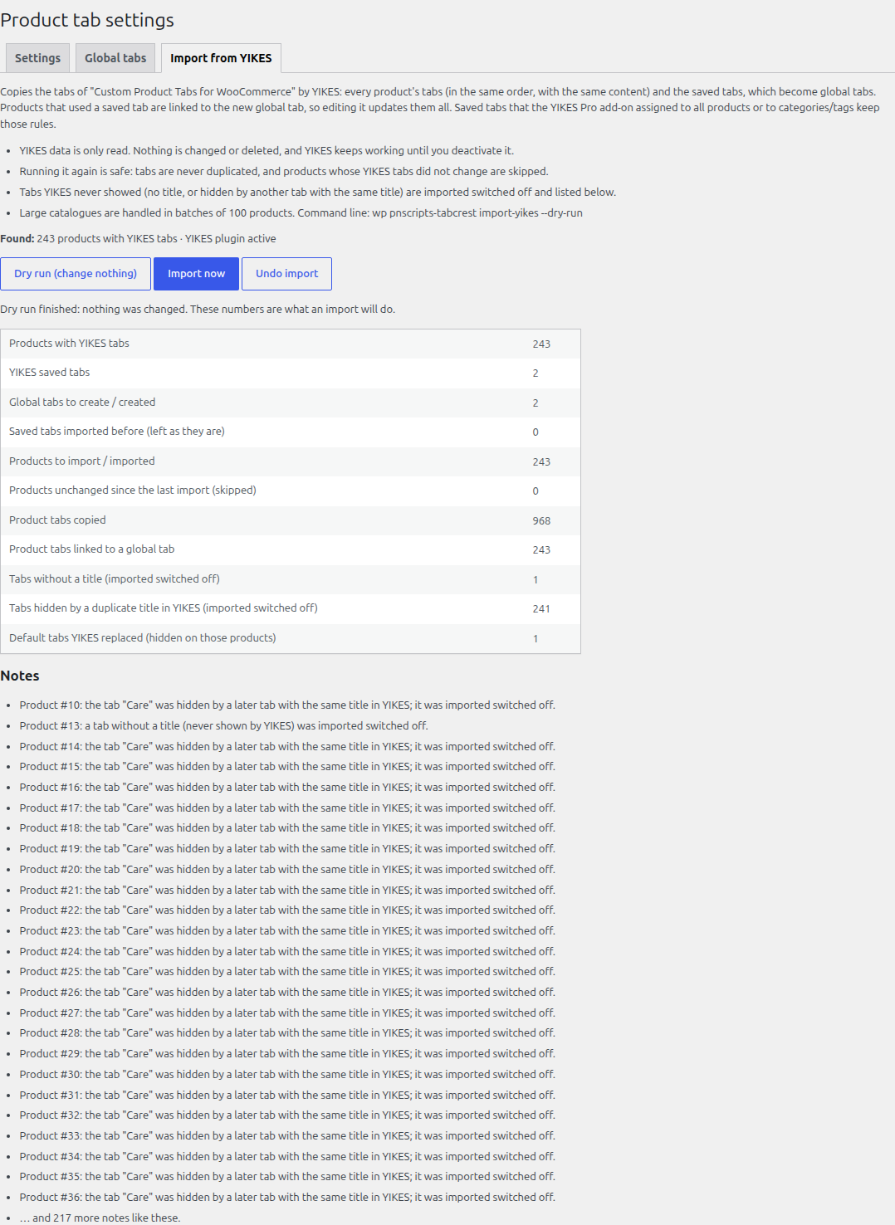Screen dimensions: 895x1225
Task: Click the "Found: 243 products with YIKES tabs" line
Action: coord(138,239)
